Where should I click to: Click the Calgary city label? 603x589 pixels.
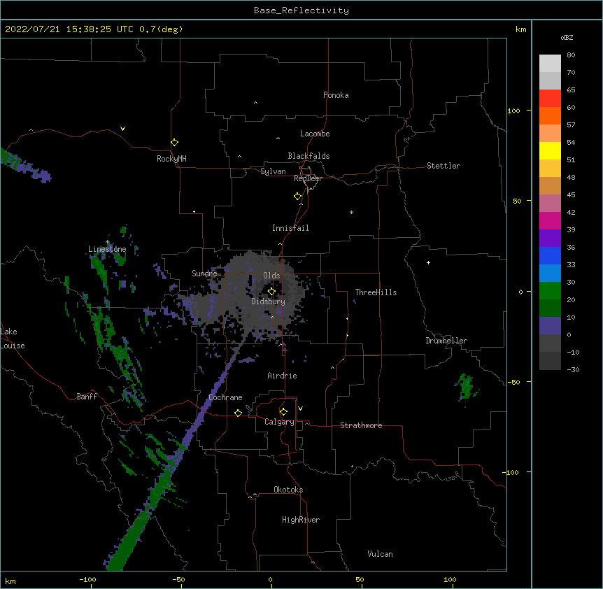[279, 422]
